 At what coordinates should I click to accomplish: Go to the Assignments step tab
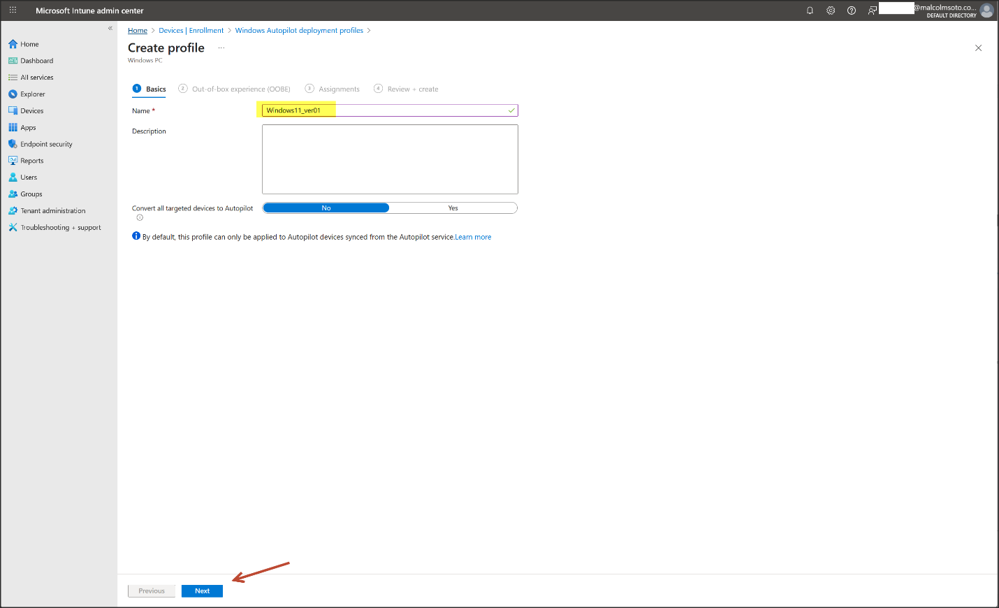[338, 89]
